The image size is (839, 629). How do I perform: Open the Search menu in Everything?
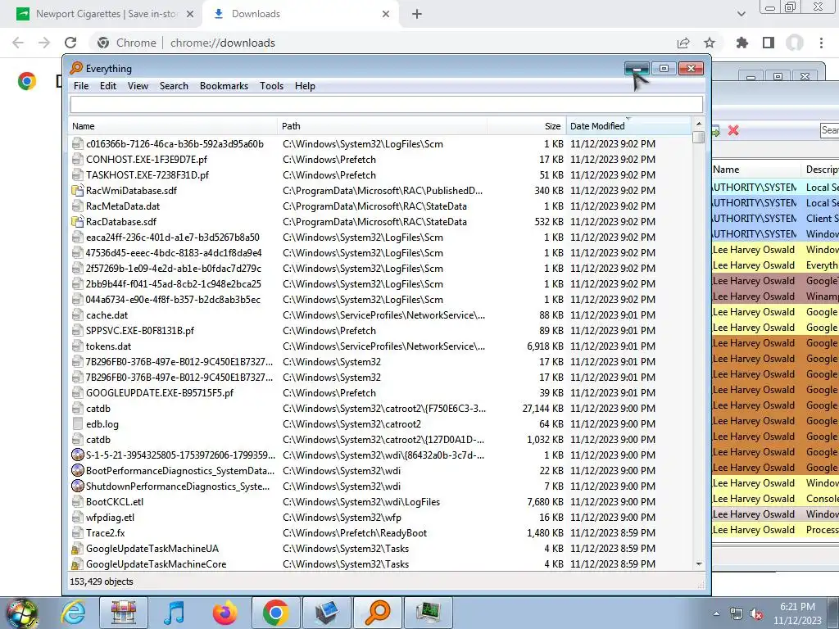(174, 85)
